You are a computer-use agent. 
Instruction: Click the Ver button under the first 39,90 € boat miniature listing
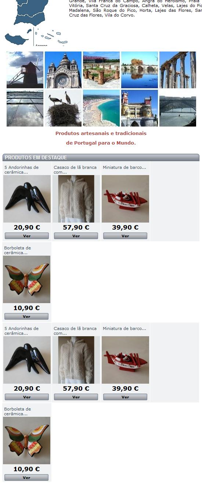(x=125, y=236)
